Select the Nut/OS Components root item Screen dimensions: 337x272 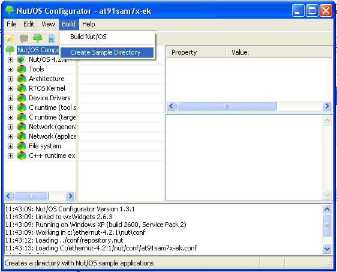coord(38,50)
